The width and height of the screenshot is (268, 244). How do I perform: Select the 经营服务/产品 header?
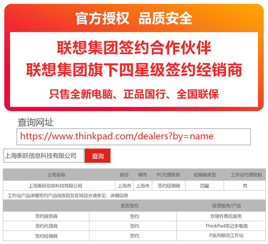click(x=227, y=206)
